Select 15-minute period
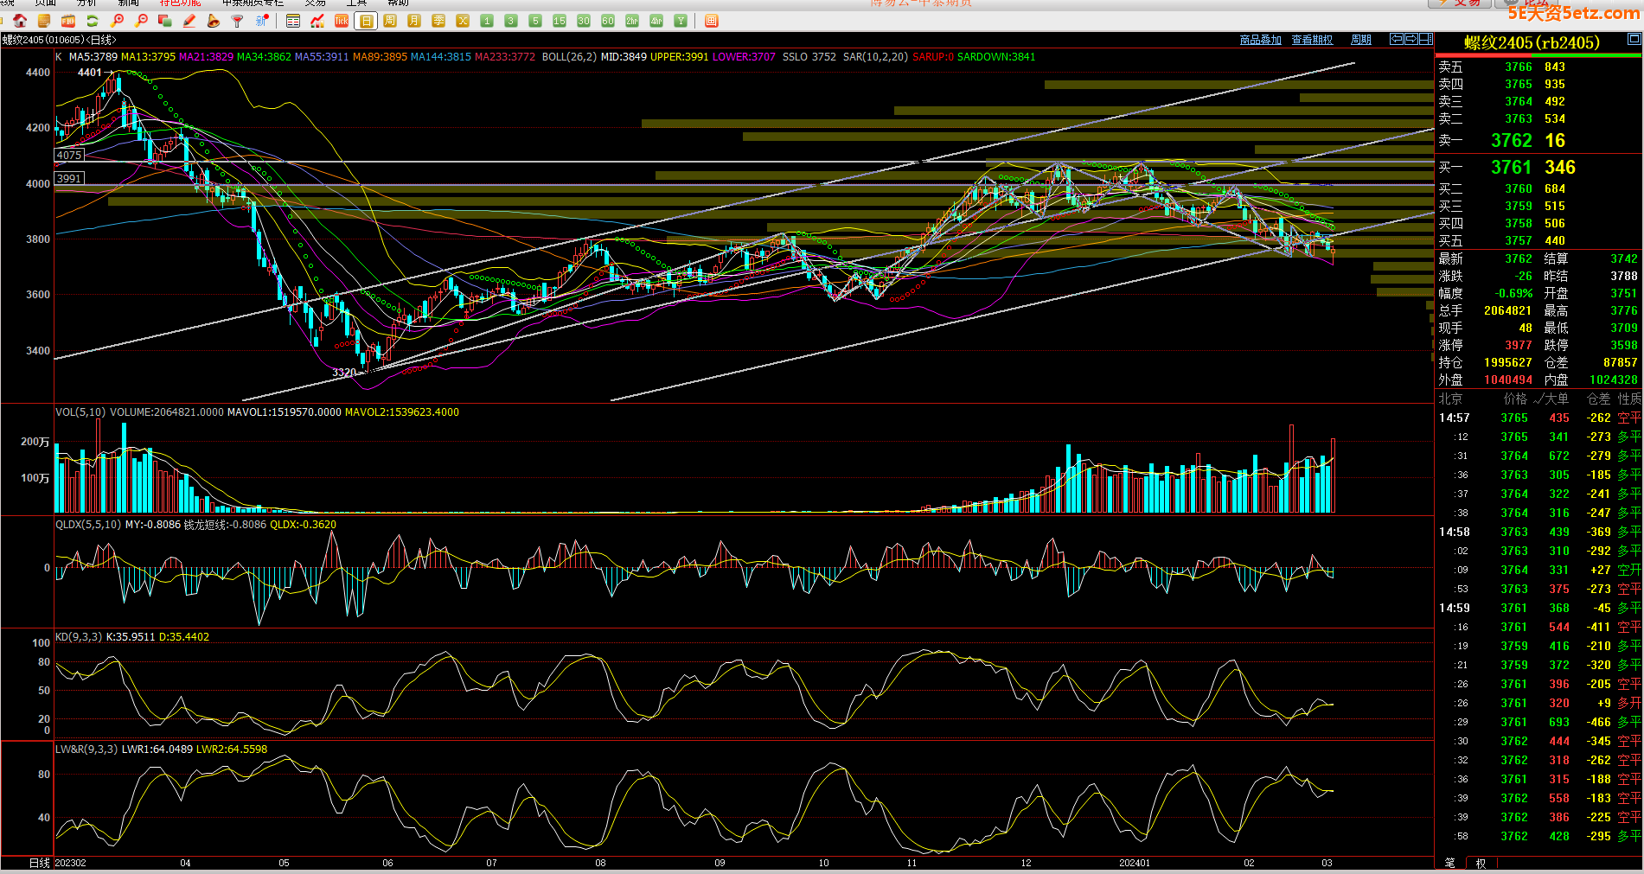Viewport: 1644px width, 874px height. (560, 21)
